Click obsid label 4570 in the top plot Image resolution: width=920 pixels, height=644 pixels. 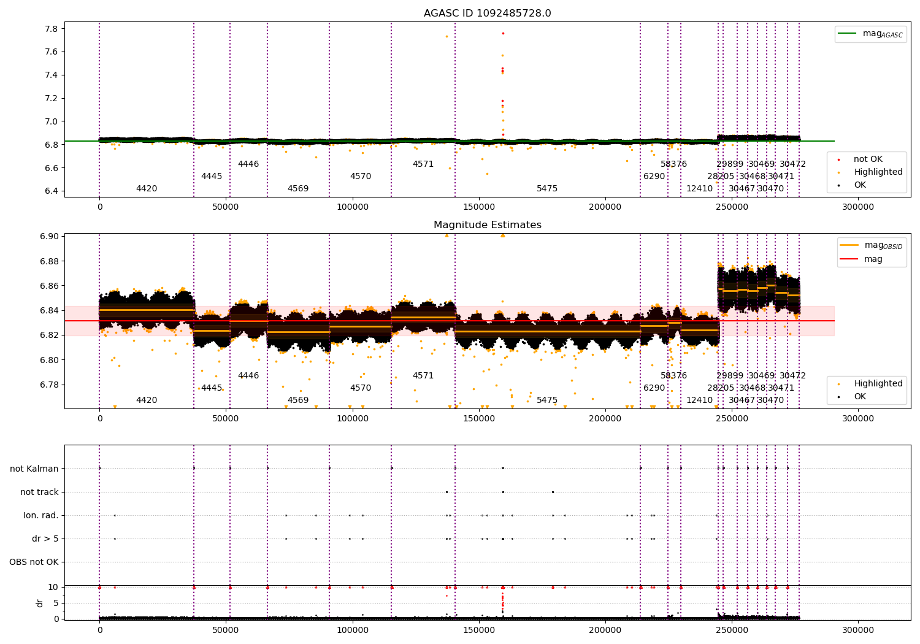click(361, 177)
